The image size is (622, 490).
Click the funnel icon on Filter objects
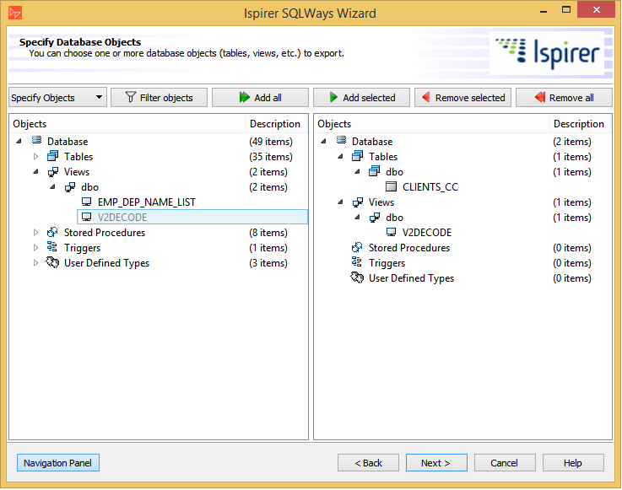pyautogui.click(x=131, y=97)
